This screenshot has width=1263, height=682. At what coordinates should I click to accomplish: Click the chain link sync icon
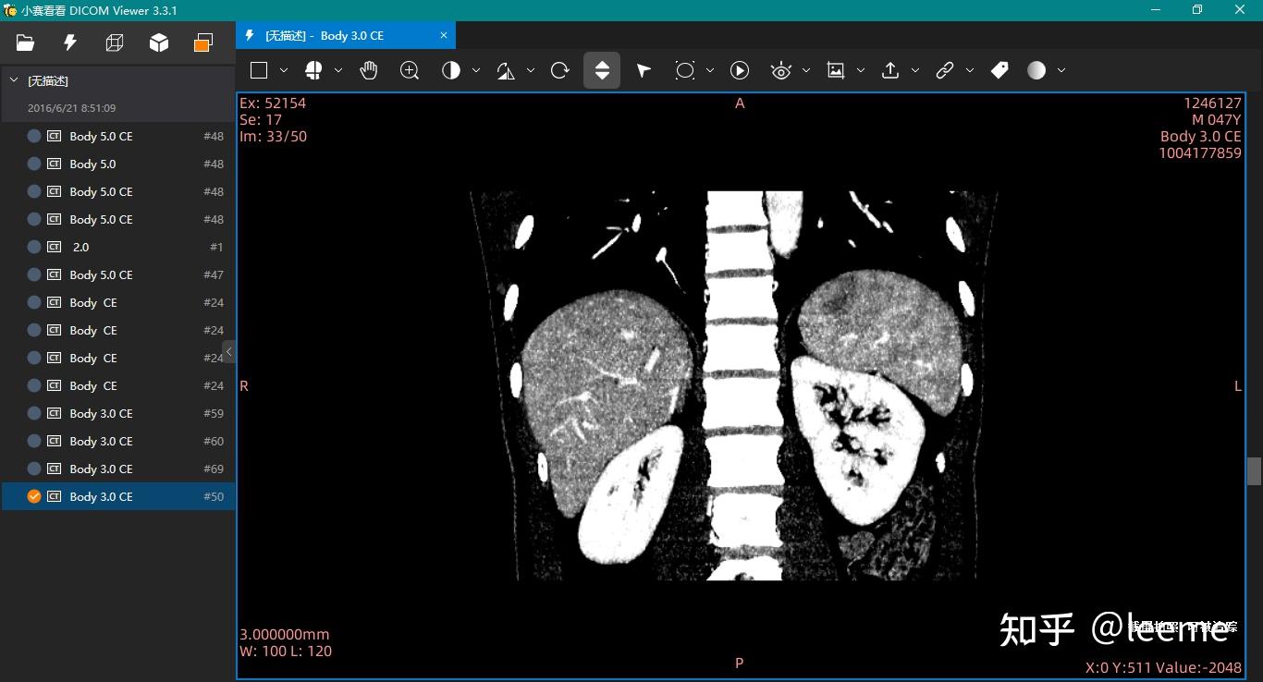(945, 70)
